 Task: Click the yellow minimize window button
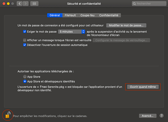click(x=8, y=4)
